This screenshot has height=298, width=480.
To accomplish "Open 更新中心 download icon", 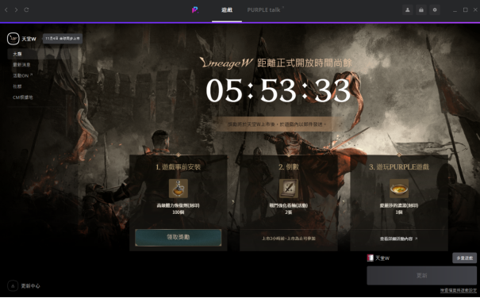I will 13,286.
